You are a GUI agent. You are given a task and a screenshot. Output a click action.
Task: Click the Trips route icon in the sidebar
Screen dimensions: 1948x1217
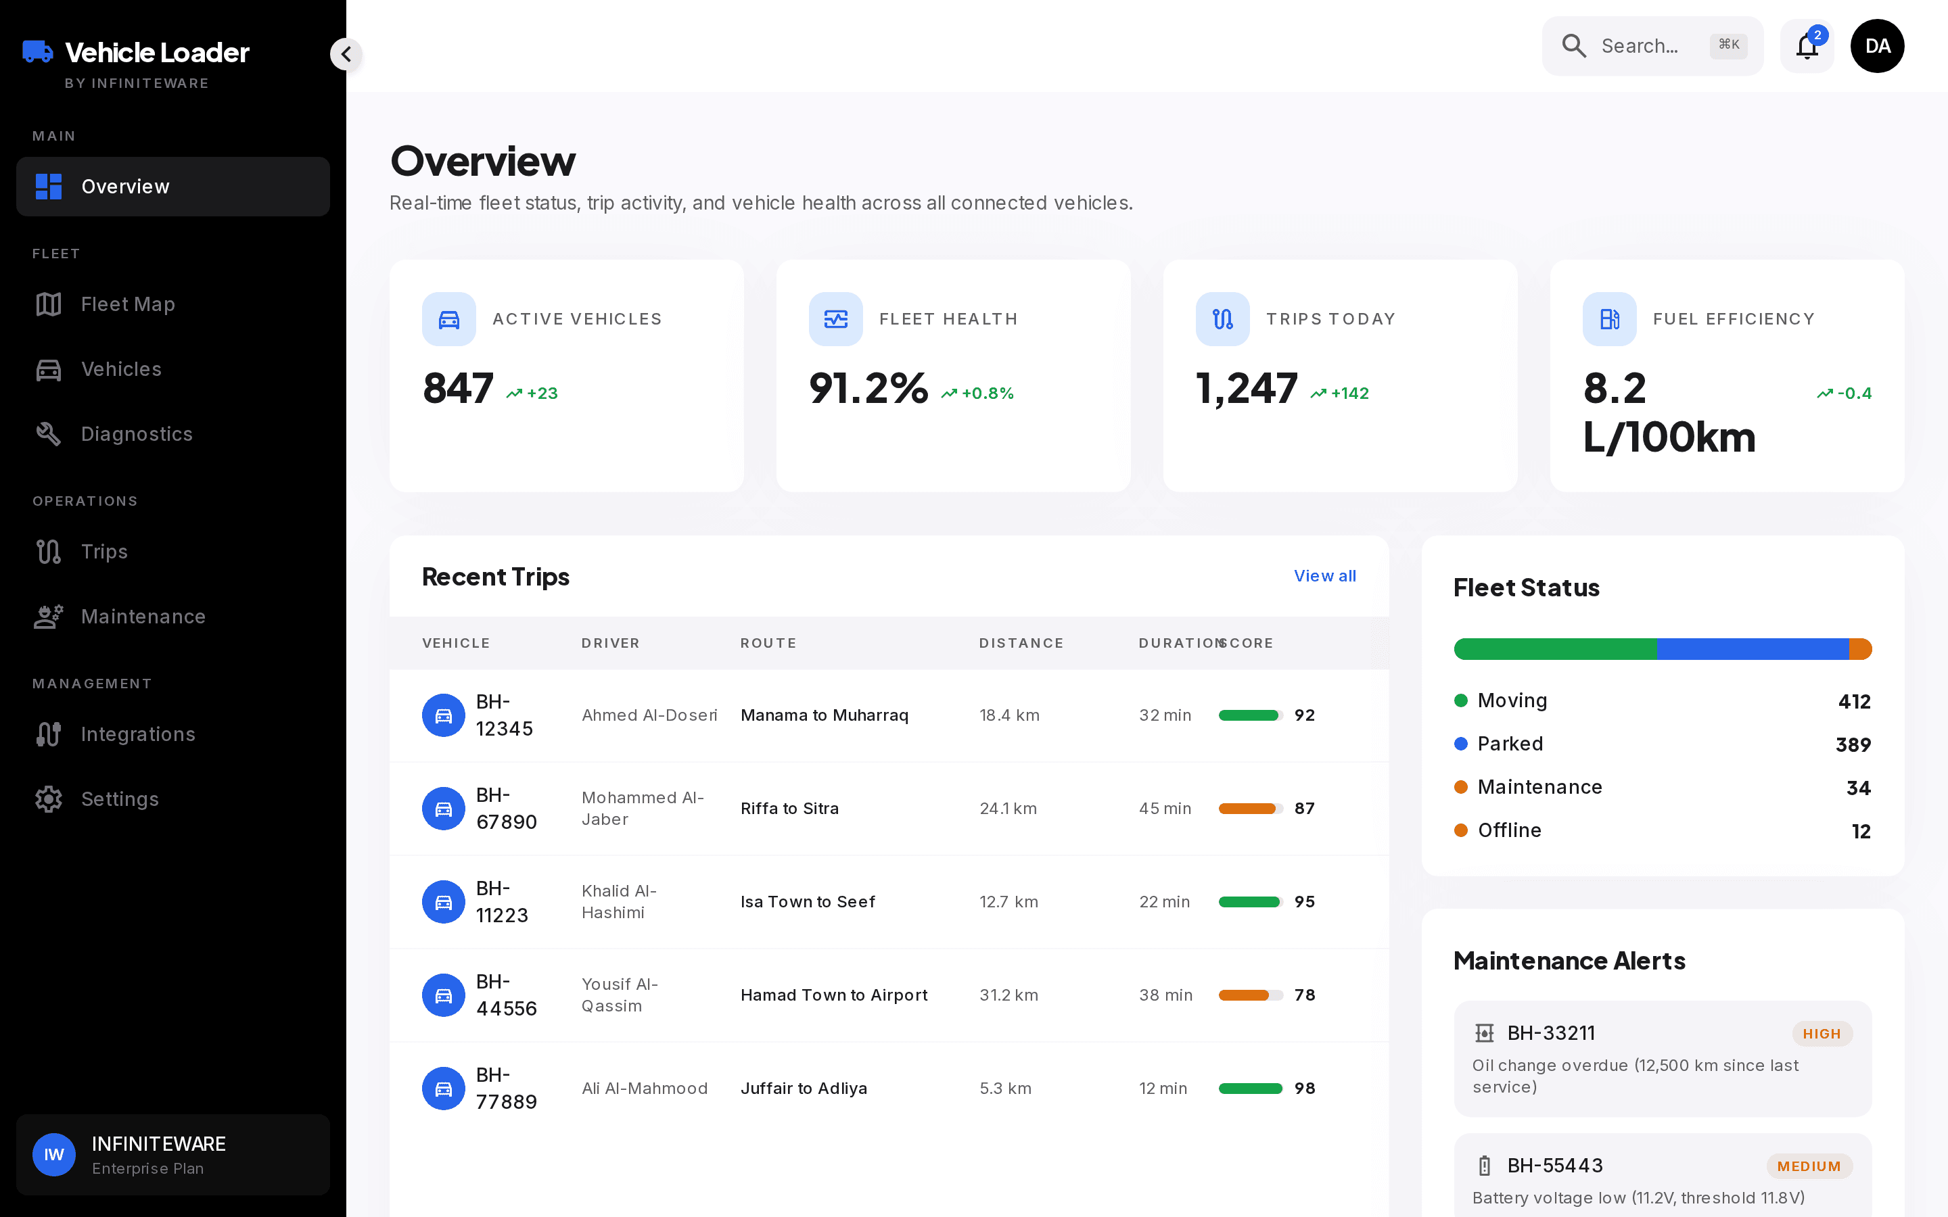pos(48,552)
